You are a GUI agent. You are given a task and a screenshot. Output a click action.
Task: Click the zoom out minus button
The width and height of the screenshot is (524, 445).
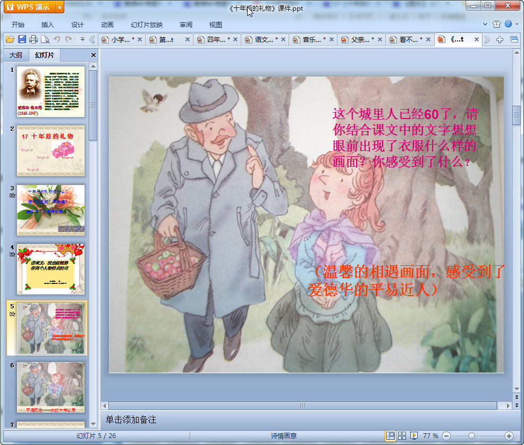(x=446, y=435)
